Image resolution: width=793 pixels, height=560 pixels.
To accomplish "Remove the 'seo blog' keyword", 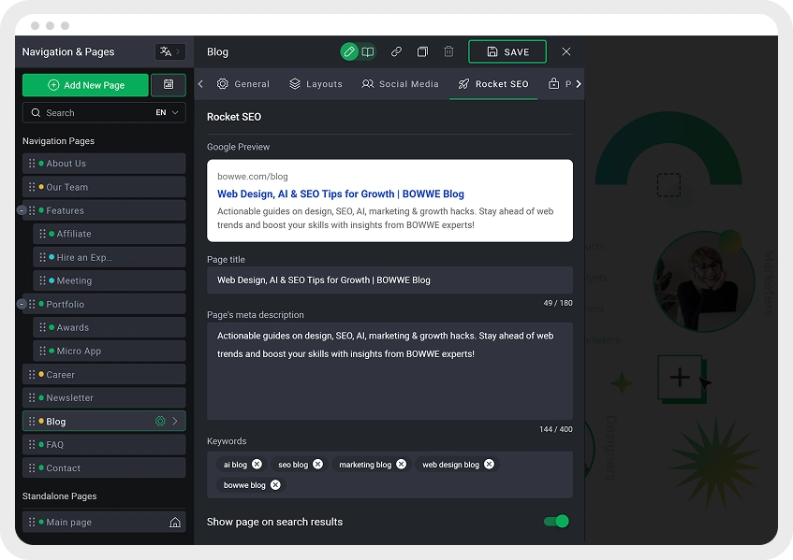I will click(x=317, y=464).
